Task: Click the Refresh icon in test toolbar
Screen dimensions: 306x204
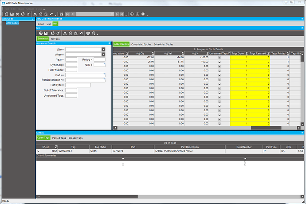Action: tap(53, 33)
